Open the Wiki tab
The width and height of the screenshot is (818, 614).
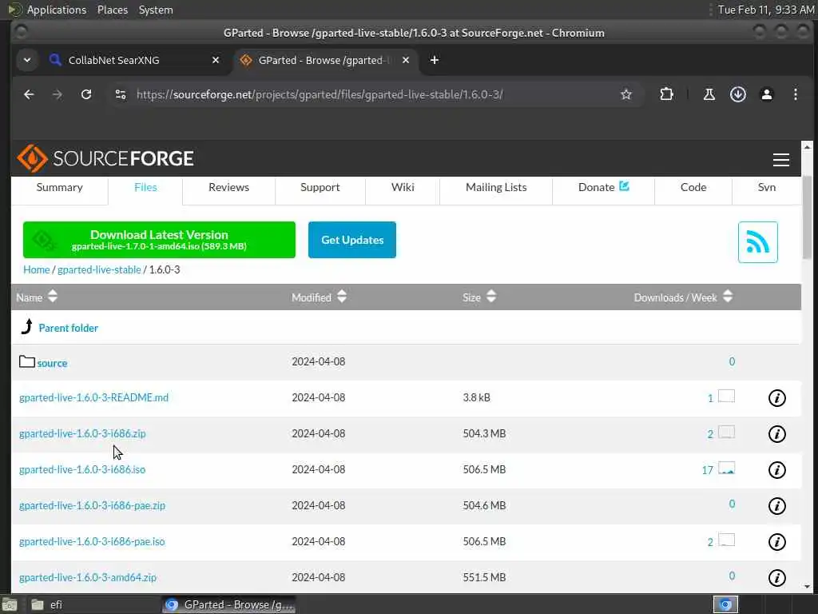pos(403,187)
